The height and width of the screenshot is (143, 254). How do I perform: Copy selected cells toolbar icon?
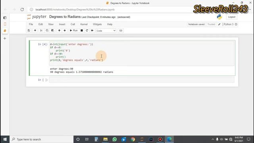coord(47,31)
